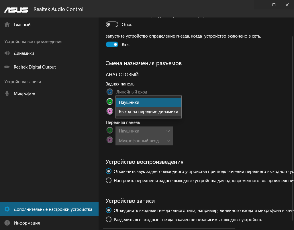This screenshot has width=294, height=230.
Task: Select the simultaneous front and rear playback option
Action: 109,181
